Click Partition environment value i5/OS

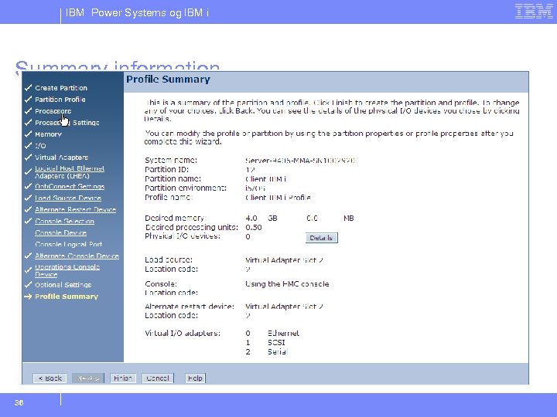tap(255, 188)
